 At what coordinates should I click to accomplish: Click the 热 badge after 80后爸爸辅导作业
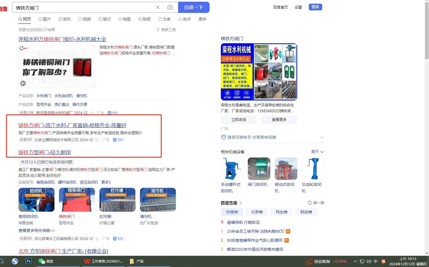pyautogui.click(x=287, y=240)
